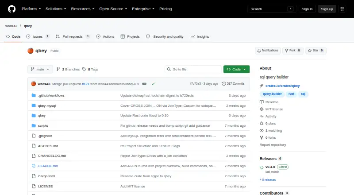Open the main branch dropdown
354x195 pixels.
click(40, 69)
